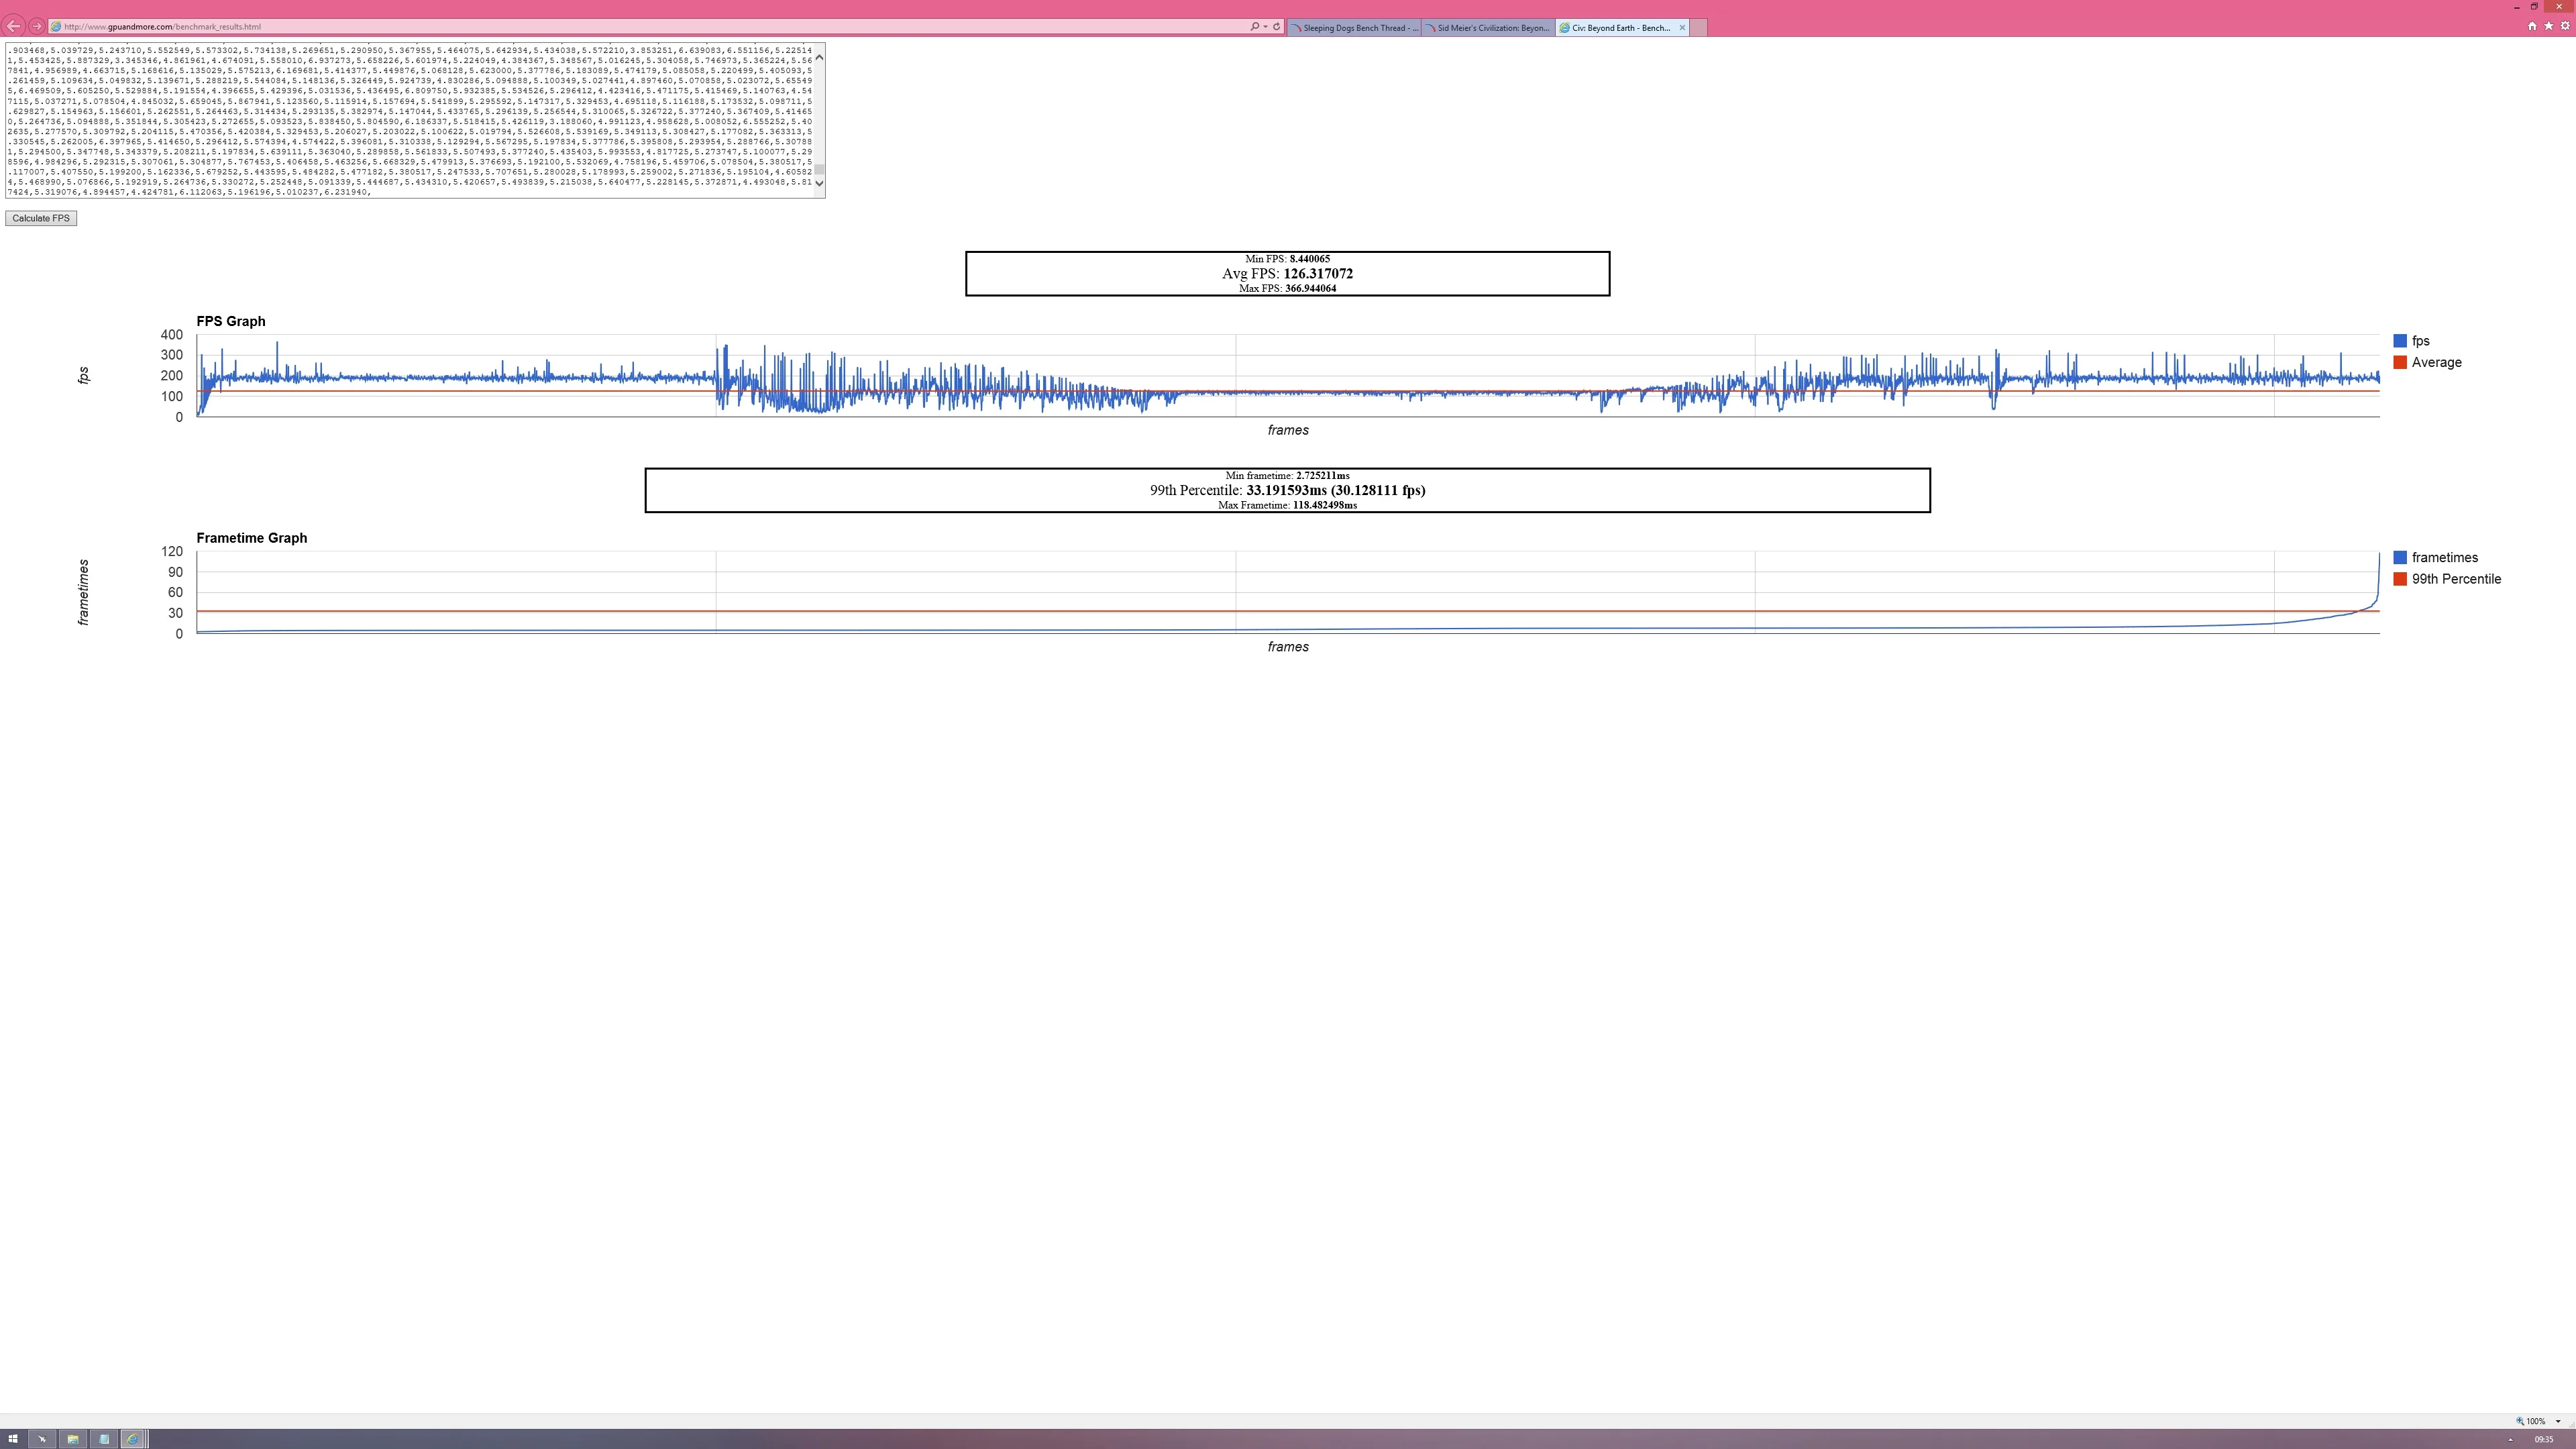Screen dimensions: 2576x1449
Task: Open the Tools gear icon
Action: tap(2565, 27)
